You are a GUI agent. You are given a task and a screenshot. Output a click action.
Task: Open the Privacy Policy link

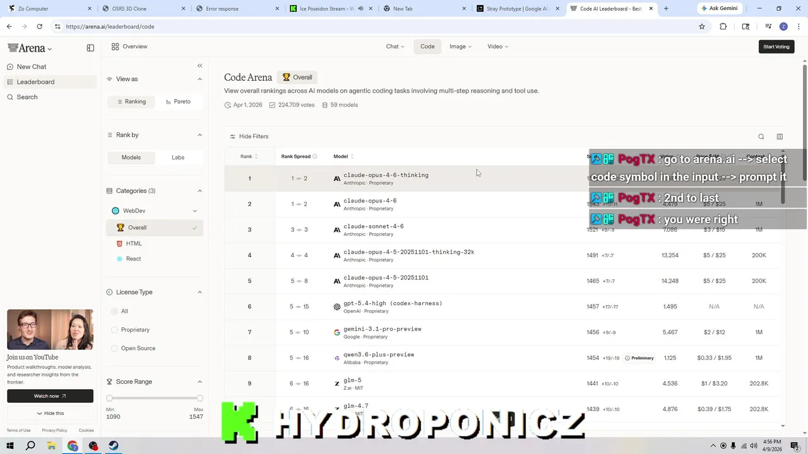54,431
